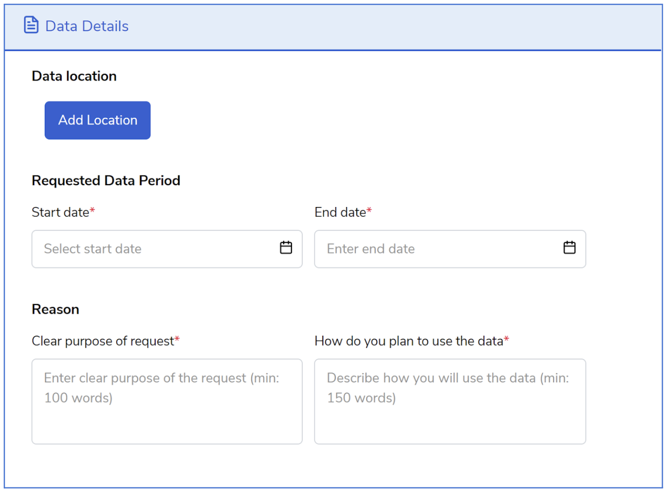
Task: Click the required asterisk after use the data
Action: pos(507,340)
